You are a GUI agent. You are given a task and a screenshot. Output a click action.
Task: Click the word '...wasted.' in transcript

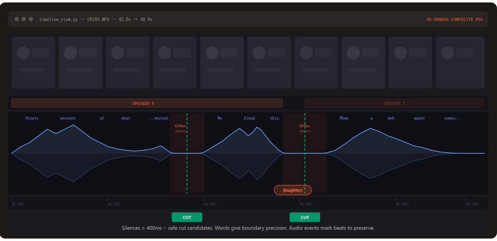point(158,118)
